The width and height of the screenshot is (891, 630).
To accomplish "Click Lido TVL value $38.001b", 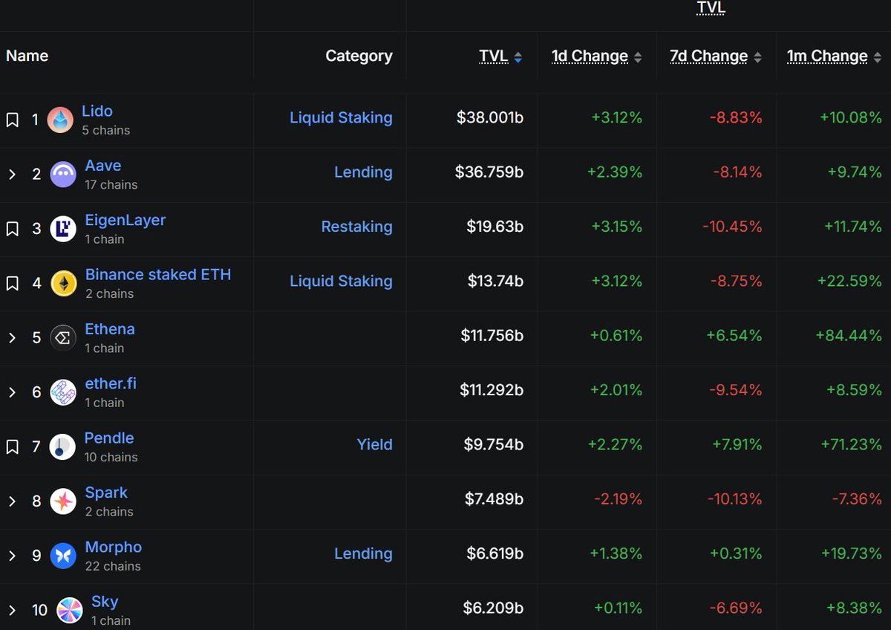I will coord(490,118).
